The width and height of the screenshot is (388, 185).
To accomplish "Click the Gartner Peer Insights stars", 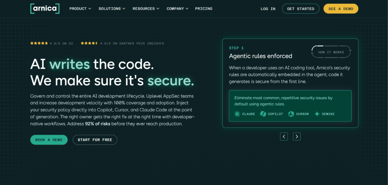I will pyautogui.click(x=89, y=43).
